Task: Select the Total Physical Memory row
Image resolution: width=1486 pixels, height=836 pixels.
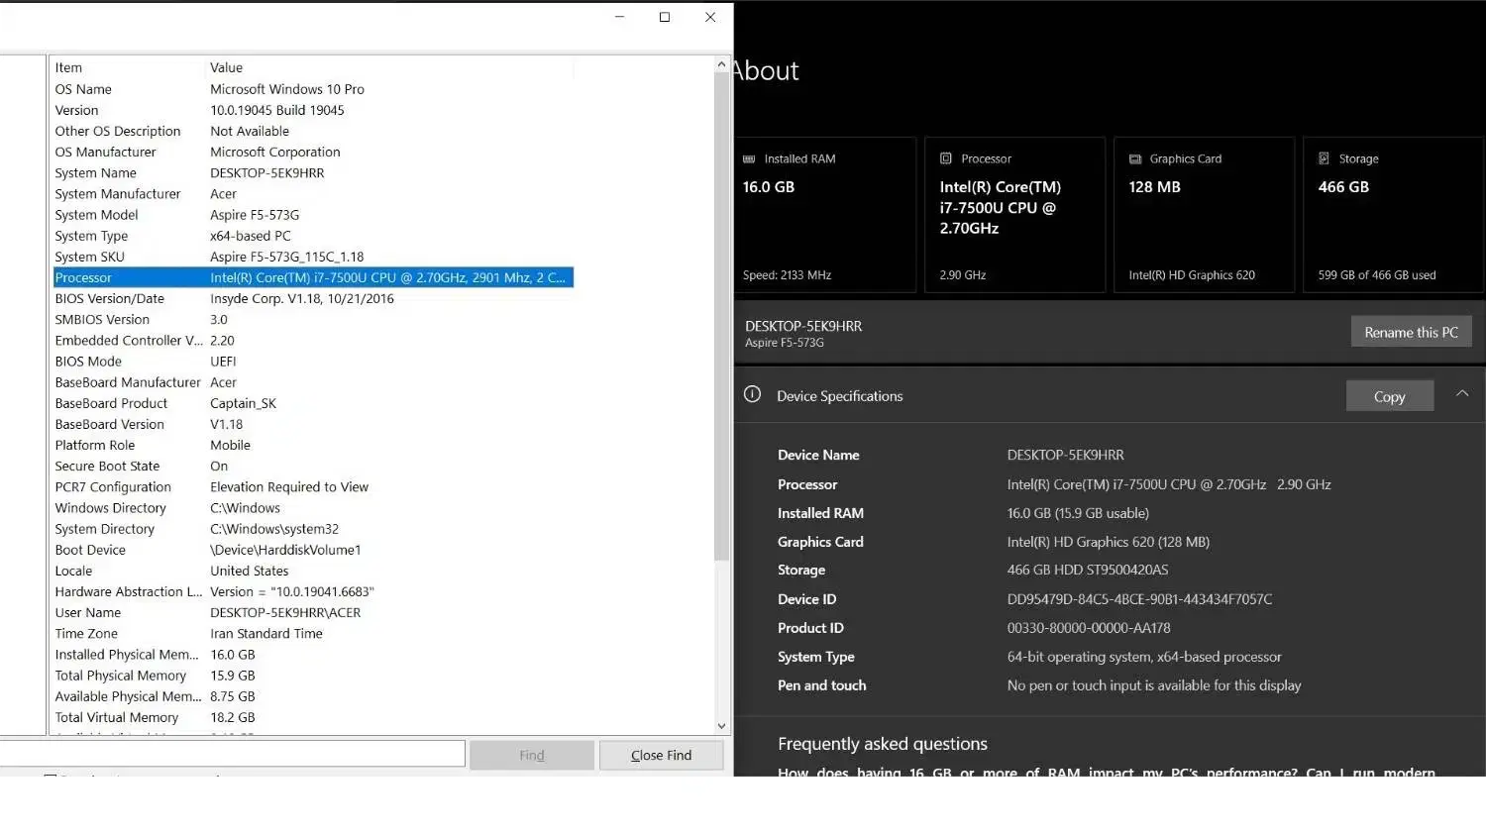Action: tap(313, 676)
